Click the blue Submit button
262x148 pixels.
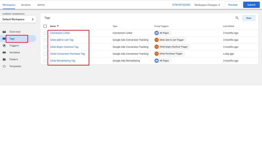(251, 5)
